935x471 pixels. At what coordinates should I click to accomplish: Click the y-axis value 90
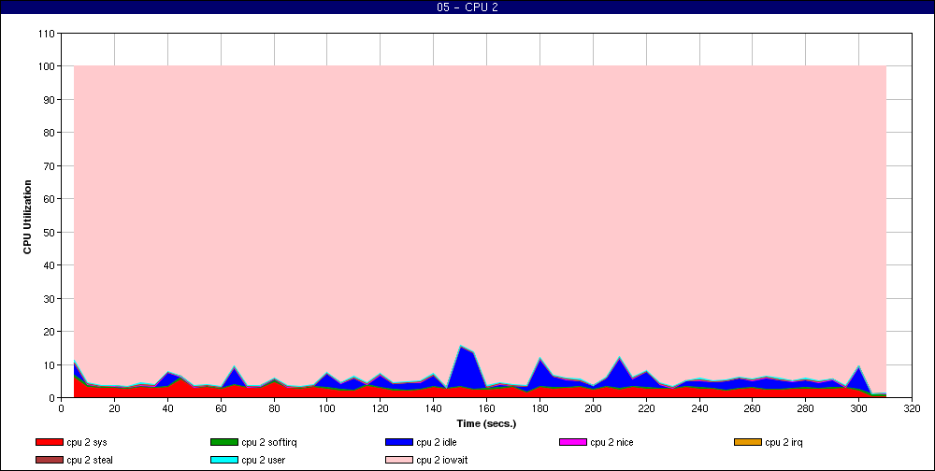[x=50, y=100]
